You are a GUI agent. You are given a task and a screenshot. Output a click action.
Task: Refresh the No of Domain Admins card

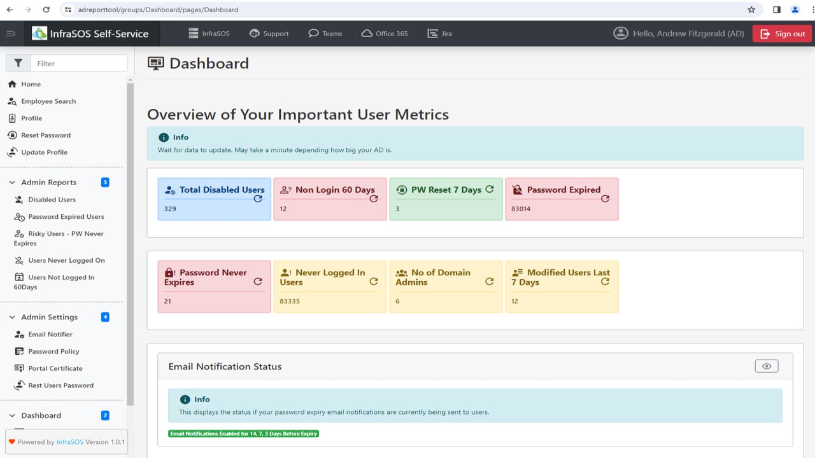coord(489,281)
